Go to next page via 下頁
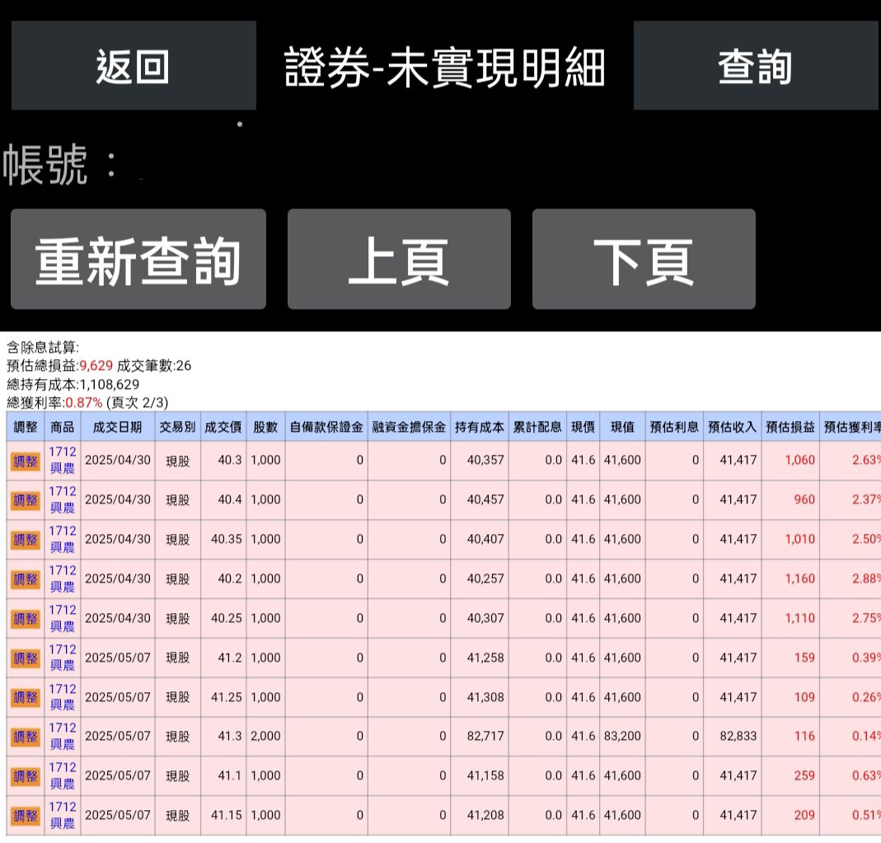Screen dimensions: 881x843 point(644,260)
